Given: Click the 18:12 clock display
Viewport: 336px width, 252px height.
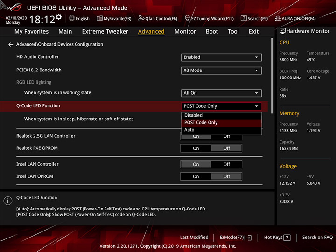Looking at the screenshot, I should (x=42, y=20).
